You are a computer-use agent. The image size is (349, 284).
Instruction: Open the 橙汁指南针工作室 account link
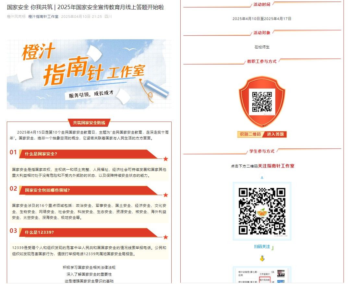[x=43, y=17]
